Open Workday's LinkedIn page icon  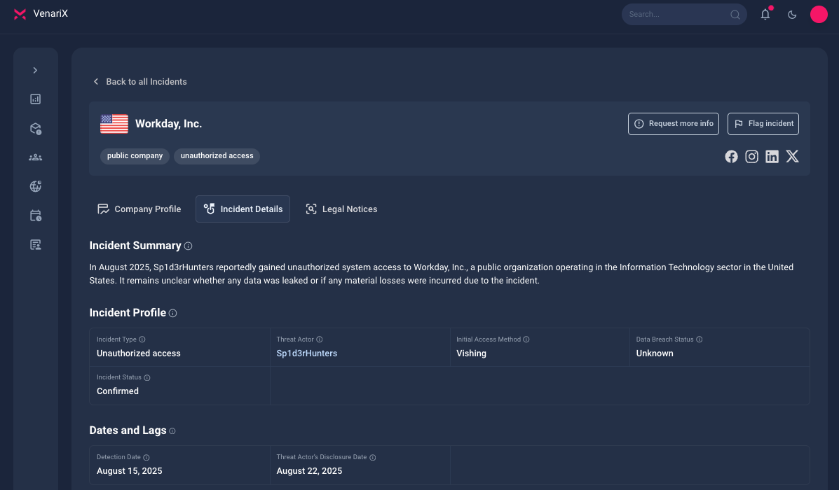coord(772,157)
